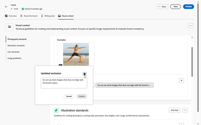Delete the exclusion with the trash icon
The image size is (201, 125).
coord(85,74)
